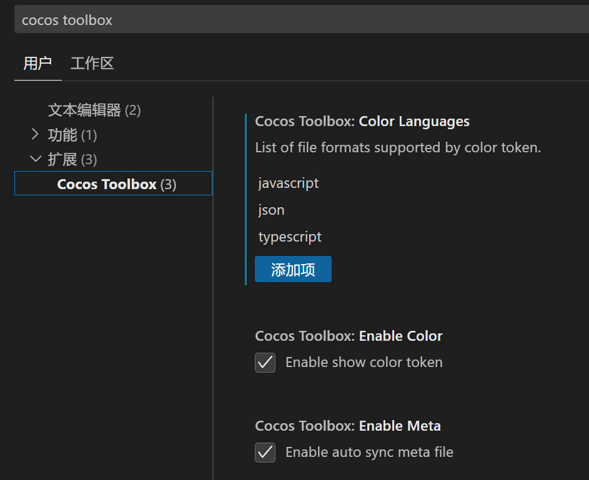Image resolution: width=589 pixels, height=480 pixels.
Task: Expand the 功能 section chevron arrow
Action: (x=36, y=135)
